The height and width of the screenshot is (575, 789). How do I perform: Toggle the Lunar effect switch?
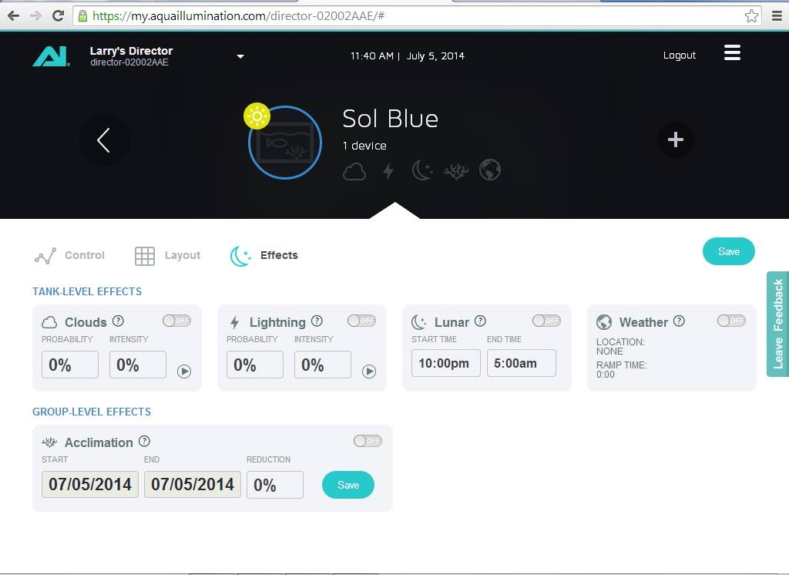click(546, 321)
